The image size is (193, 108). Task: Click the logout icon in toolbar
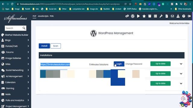point(189,16)
